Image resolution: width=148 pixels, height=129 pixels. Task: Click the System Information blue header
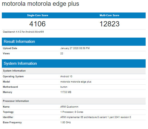point(74,63)
